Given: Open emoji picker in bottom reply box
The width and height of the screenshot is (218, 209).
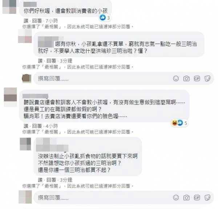Looking at the screenshot, I should pos(176,197).
